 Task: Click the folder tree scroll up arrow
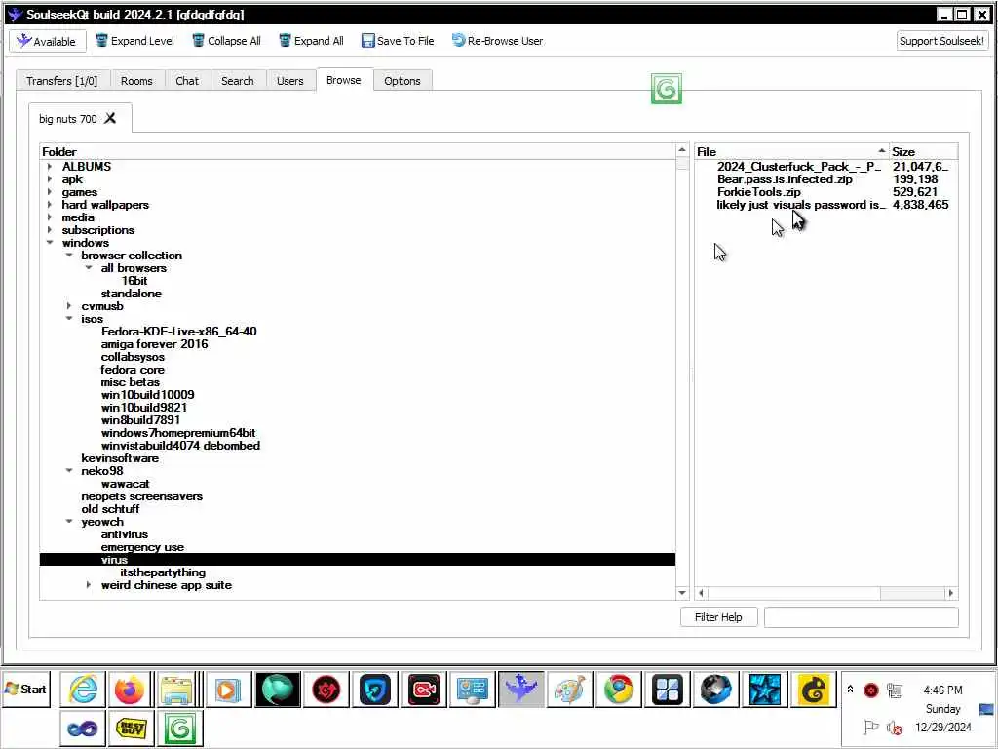pyautogui.click(x=682, y=150)
